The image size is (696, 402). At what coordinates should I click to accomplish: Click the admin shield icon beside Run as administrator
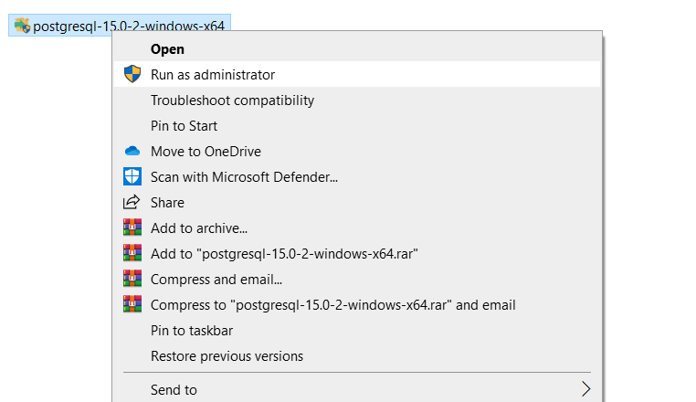click(132, 74)
